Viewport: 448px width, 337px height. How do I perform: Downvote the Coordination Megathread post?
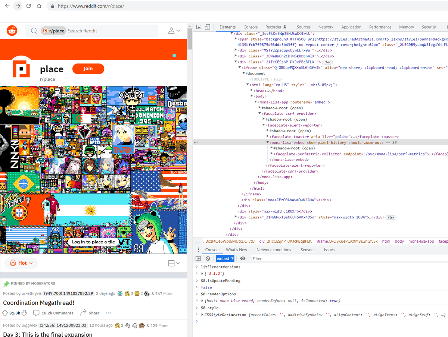(x=24, y=313)
